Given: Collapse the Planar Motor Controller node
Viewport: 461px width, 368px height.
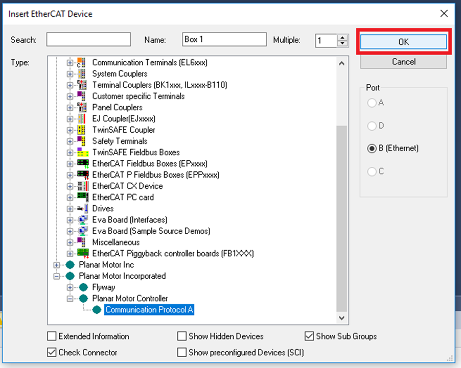Looking at the screenshot, I should coord(70,299).
